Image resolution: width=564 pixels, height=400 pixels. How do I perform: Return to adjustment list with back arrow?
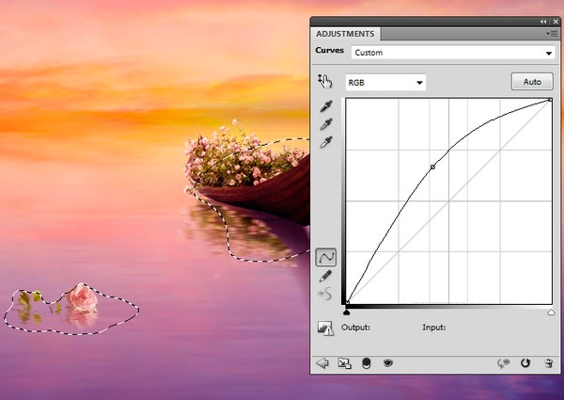point(322,363)
